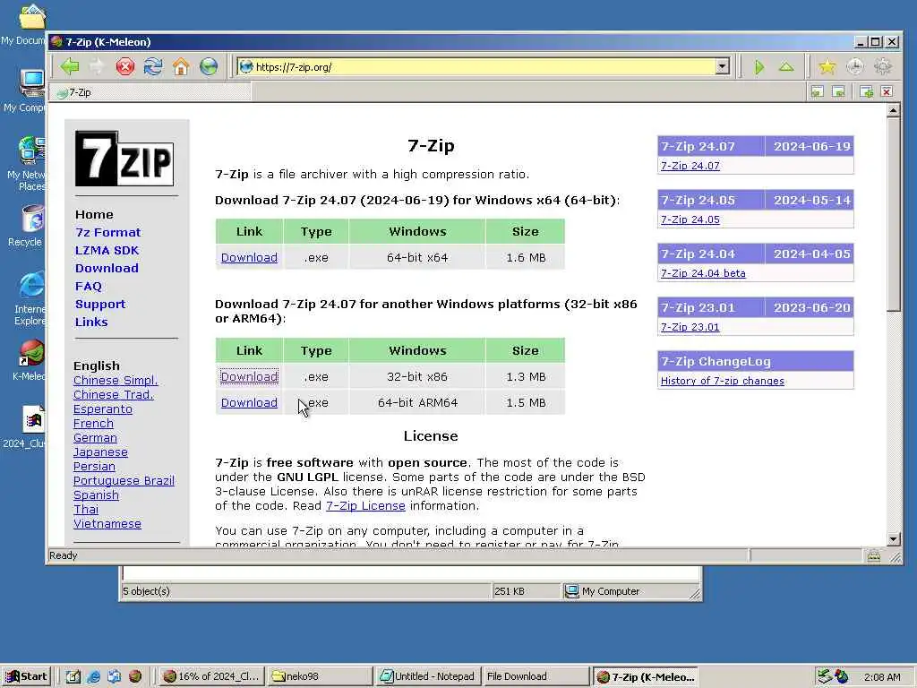Switch to the 7-Zip browser tab
The width and height of the screenshot is (917, 688).
tap(152, 92)
